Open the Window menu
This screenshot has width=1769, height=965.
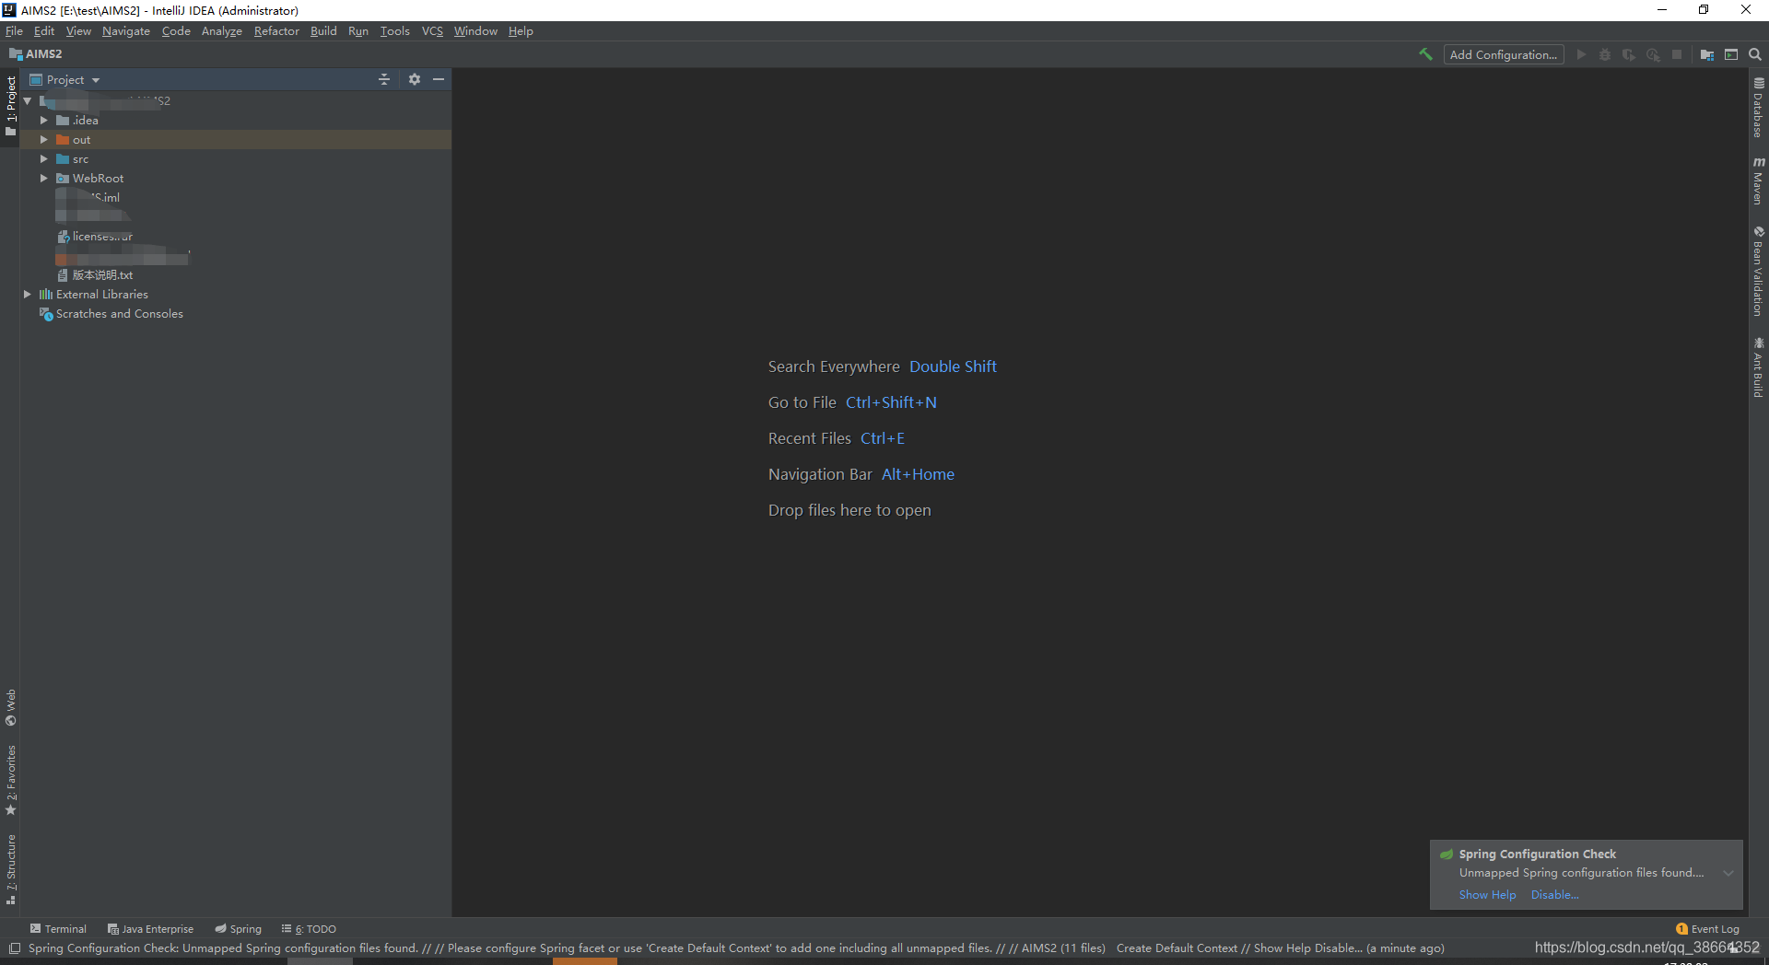(x=475, y=30)
